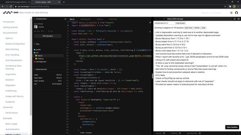
Task: Open Mutation docs link
Action: [10, 80]
